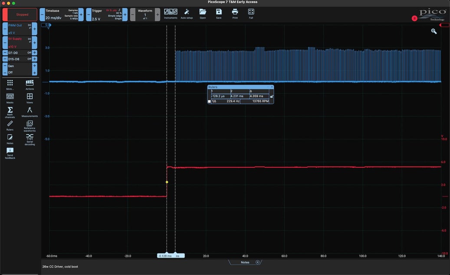Viewport: 450px width, 275px height.
Task: Click Send feedback
Action: tap(10, 153)
